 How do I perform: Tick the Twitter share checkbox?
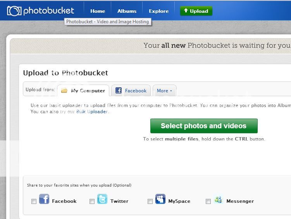pos(92,201)
